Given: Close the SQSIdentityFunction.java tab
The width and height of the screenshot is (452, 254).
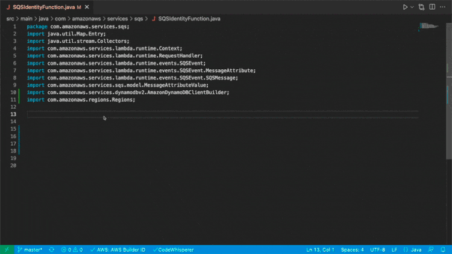Looking at the screenshot, I should [x=87, y=7].
